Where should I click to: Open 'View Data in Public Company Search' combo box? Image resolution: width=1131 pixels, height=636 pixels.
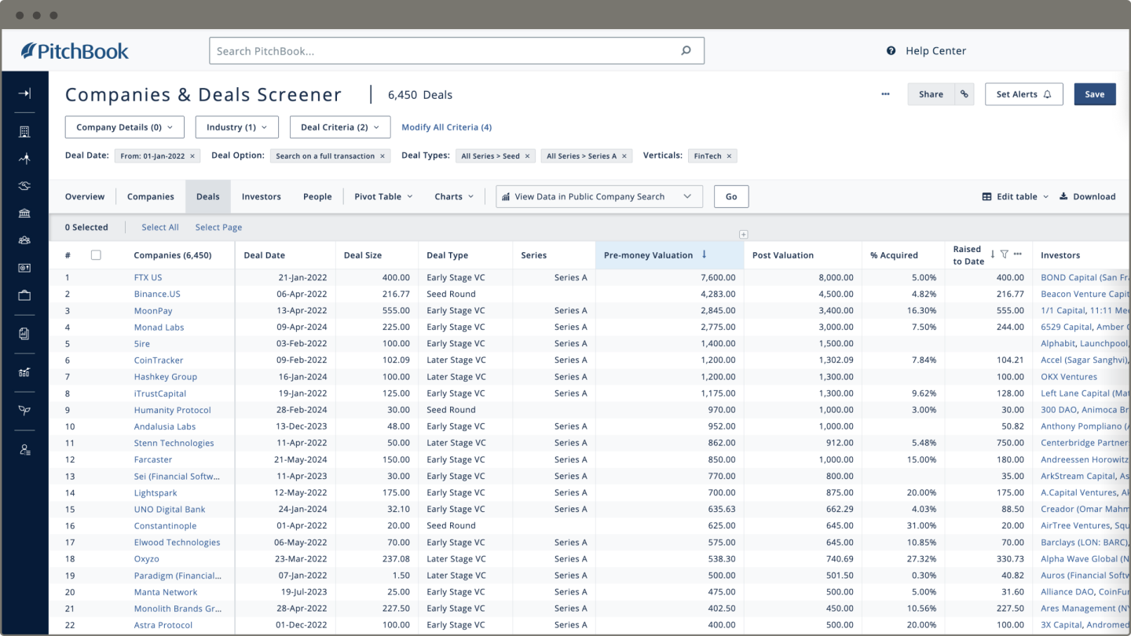[599, 196]
